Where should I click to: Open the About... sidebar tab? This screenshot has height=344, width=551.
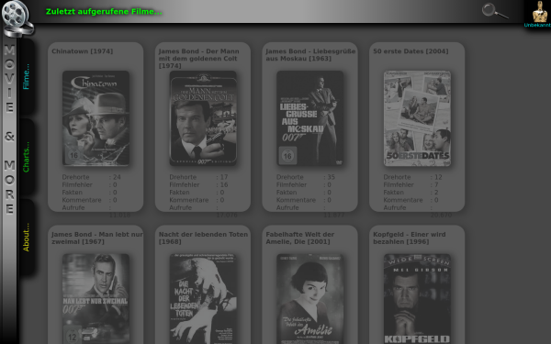click(x=26, y=238)
